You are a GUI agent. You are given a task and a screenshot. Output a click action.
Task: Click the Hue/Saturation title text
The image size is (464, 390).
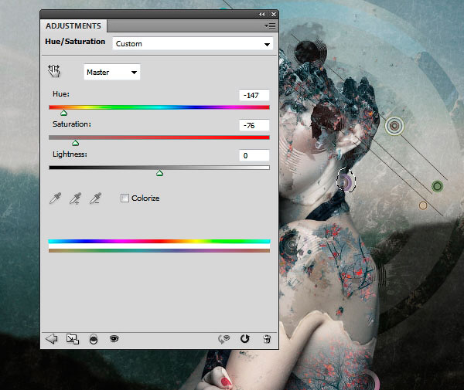click(75, 42)
